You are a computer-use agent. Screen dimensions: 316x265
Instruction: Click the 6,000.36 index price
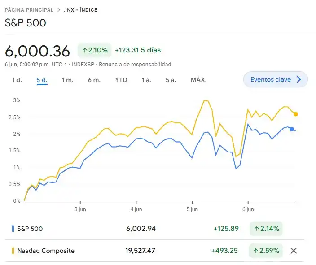click(37, 51)
